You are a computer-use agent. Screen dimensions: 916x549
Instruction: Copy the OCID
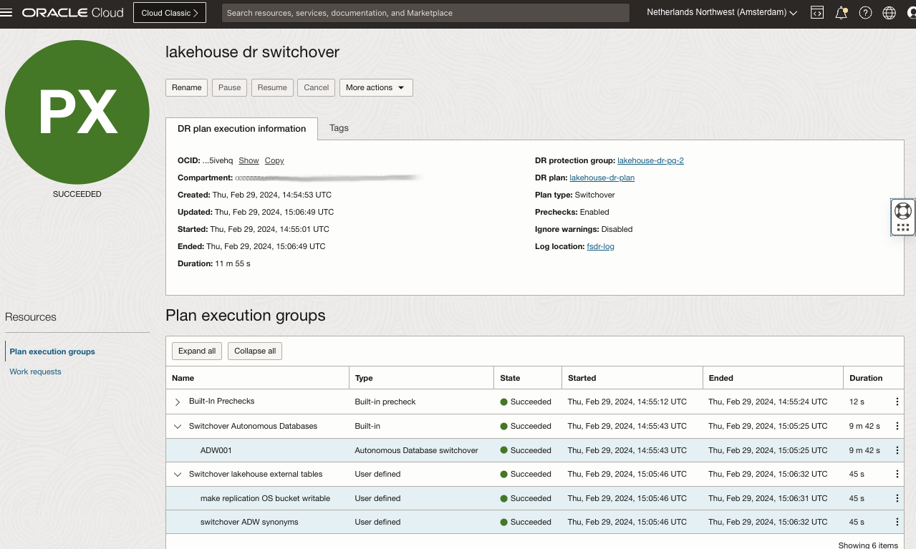(274, 160)
